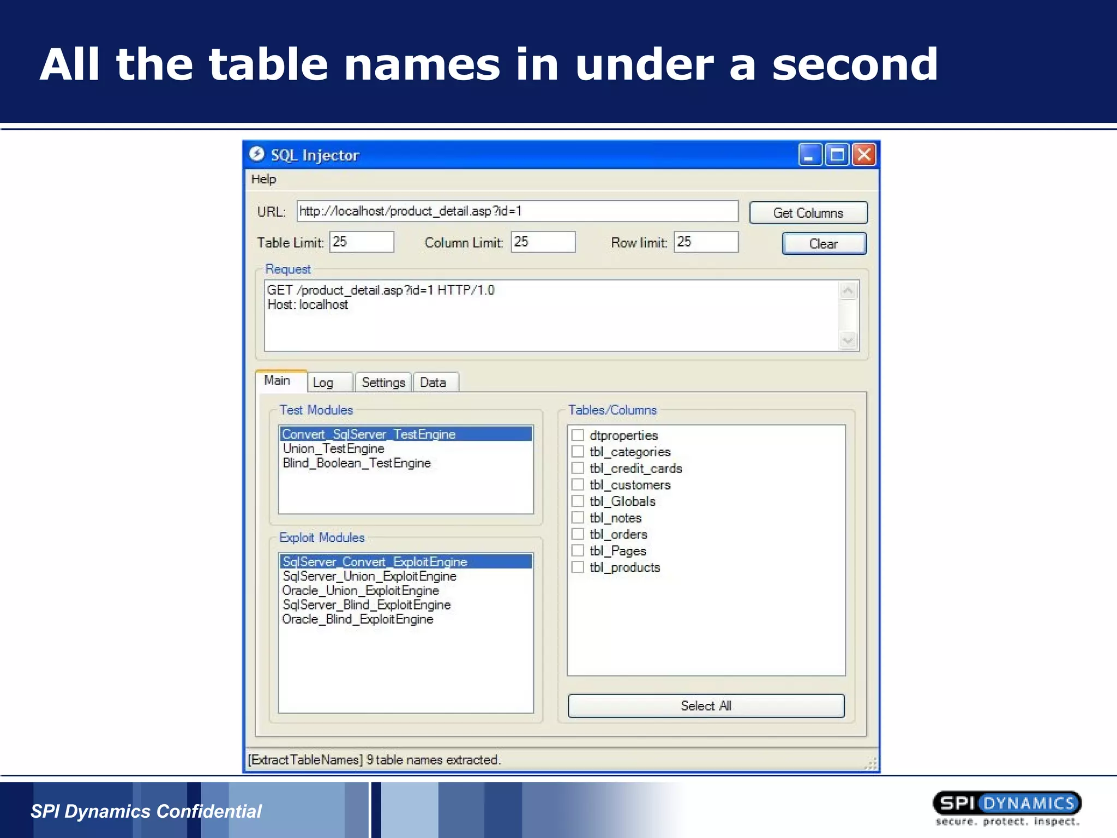1117x838 pixels.
Task: Click the Request box scroll down arrow
Action: pyautogui.click(x=848, y=340)
